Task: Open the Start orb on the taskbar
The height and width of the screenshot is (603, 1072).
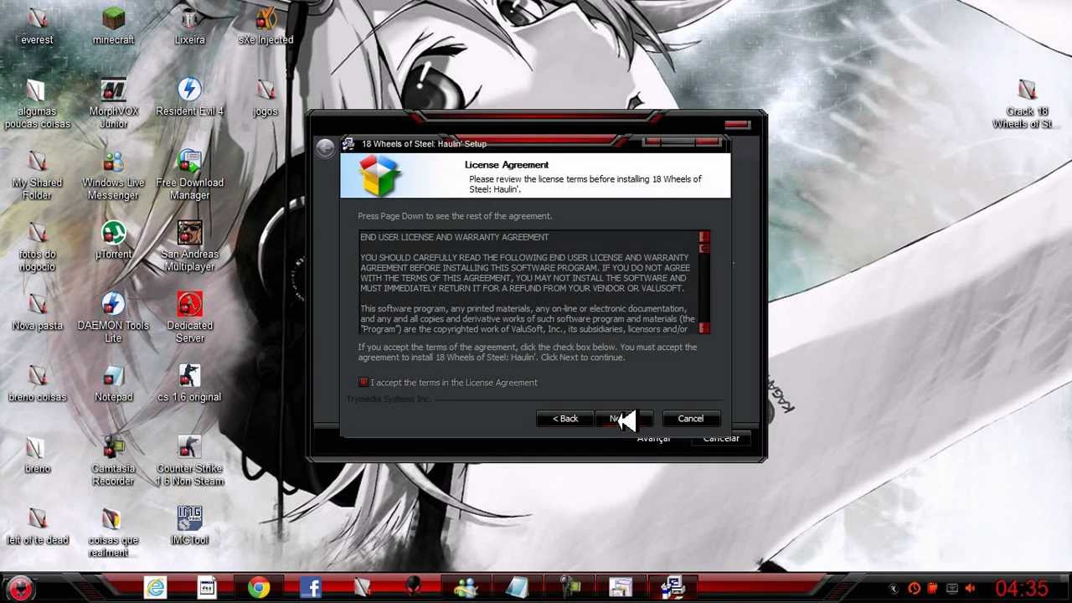Action: click(x=21, y=587)
